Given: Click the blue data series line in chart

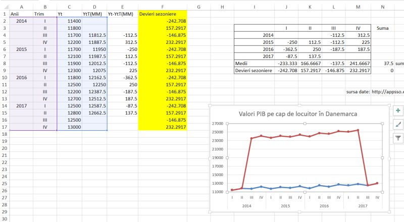Looking at the screenshot, I should pos(305,187).
